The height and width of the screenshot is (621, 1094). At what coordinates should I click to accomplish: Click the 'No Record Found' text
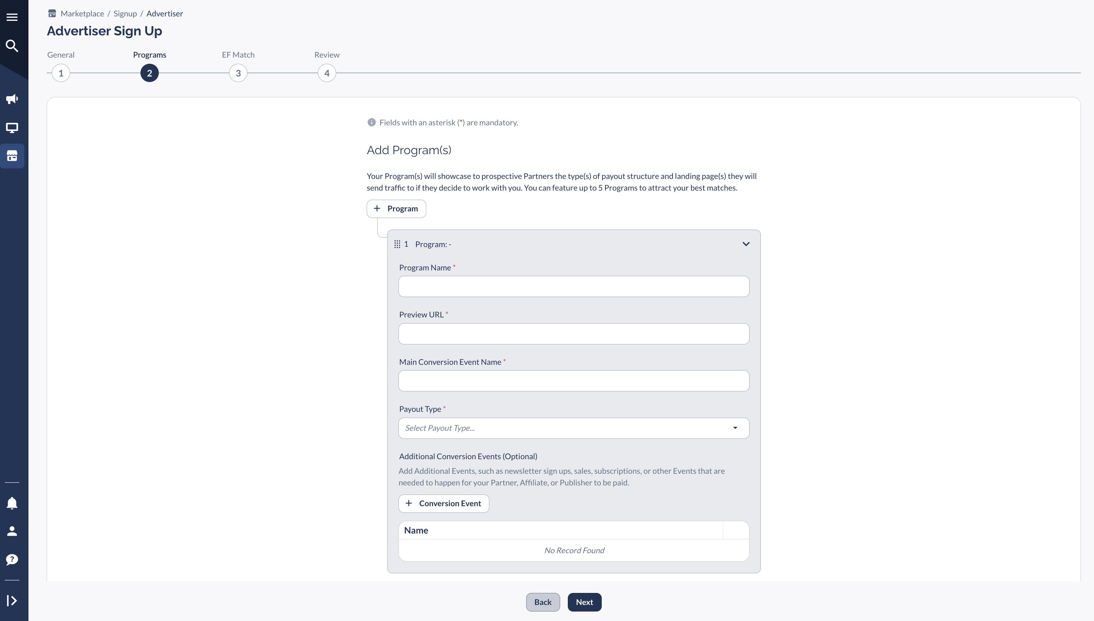(x=574, y=550)
